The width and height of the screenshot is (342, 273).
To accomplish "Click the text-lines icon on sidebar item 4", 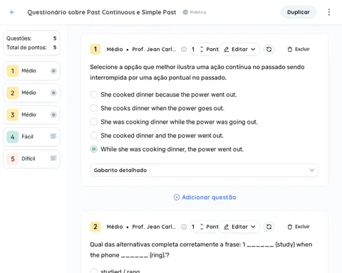I will point(53,136).
